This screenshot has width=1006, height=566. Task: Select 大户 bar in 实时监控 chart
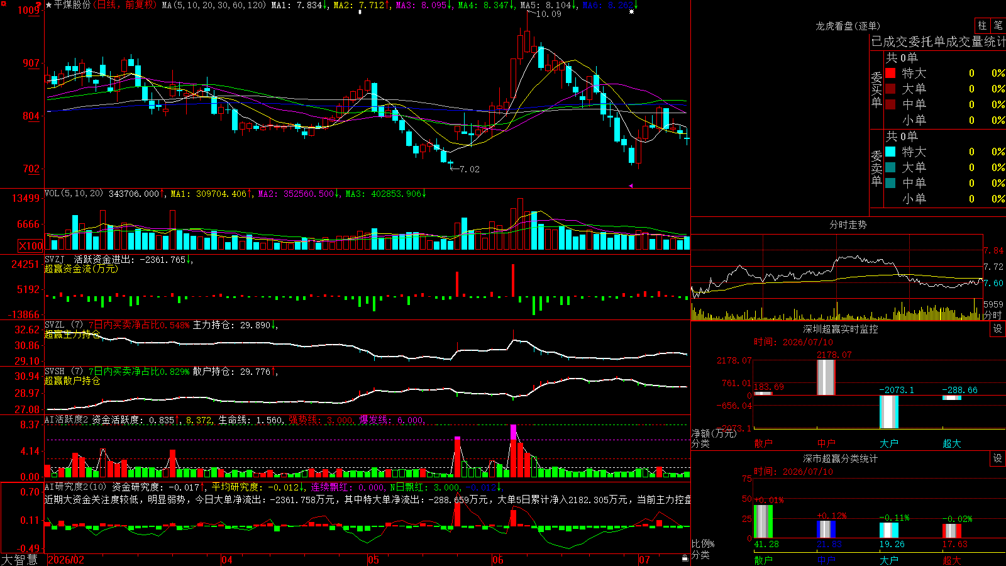[x=889, y=413]
